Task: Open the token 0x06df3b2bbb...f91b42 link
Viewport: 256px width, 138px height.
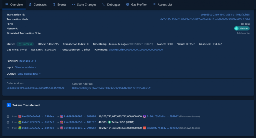Action: click(x=162, y=117)
